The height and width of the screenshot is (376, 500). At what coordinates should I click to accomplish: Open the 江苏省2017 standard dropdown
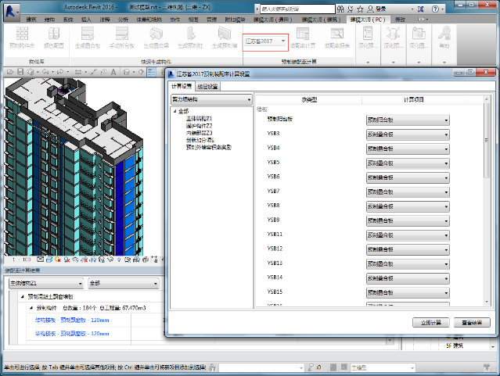263,41
